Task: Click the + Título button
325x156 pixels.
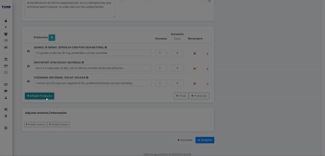Action: point(181,96)
